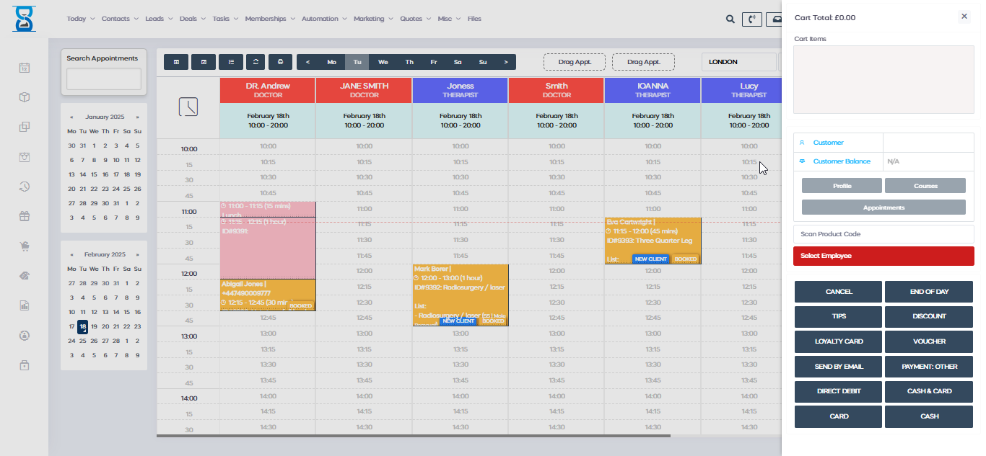
Task: Expand the Marketing menu
Action: coord(372,19)
